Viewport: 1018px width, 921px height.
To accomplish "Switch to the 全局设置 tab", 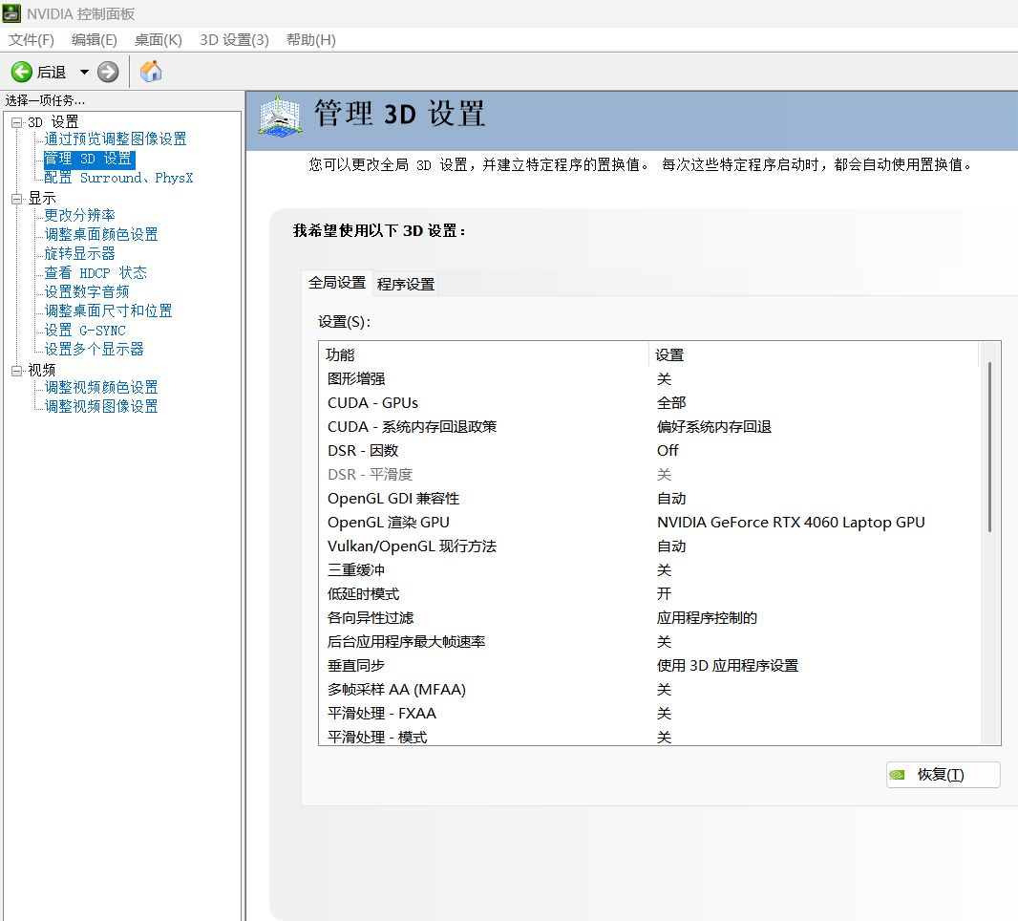I will click(x=337, y=283).
